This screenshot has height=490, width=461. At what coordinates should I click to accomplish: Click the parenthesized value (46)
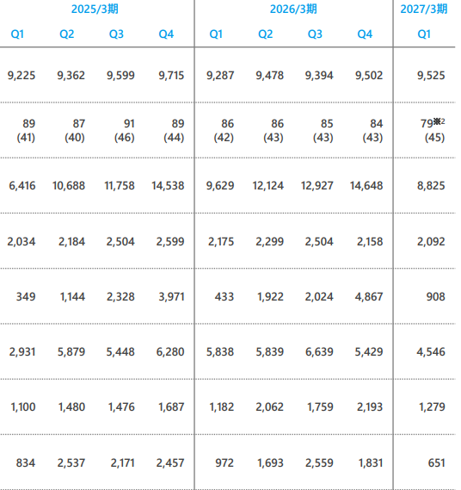click(125, 138)
